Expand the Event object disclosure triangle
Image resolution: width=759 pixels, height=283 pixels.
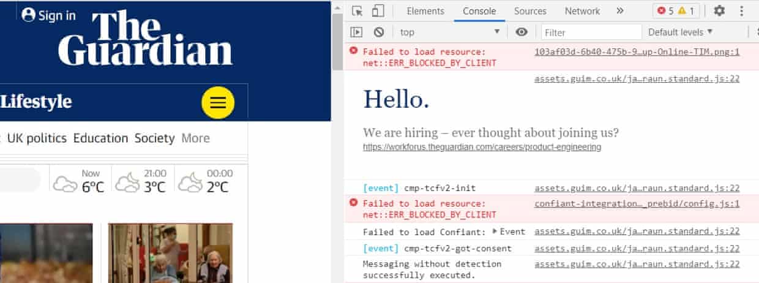pos(495,232)
